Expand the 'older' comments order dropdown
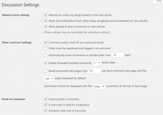 click(99, 86)
